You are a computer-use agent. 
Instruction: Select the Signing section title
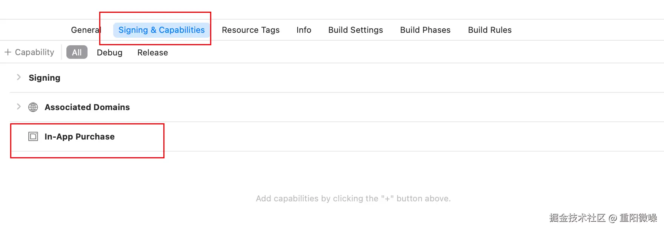point(45,78)
